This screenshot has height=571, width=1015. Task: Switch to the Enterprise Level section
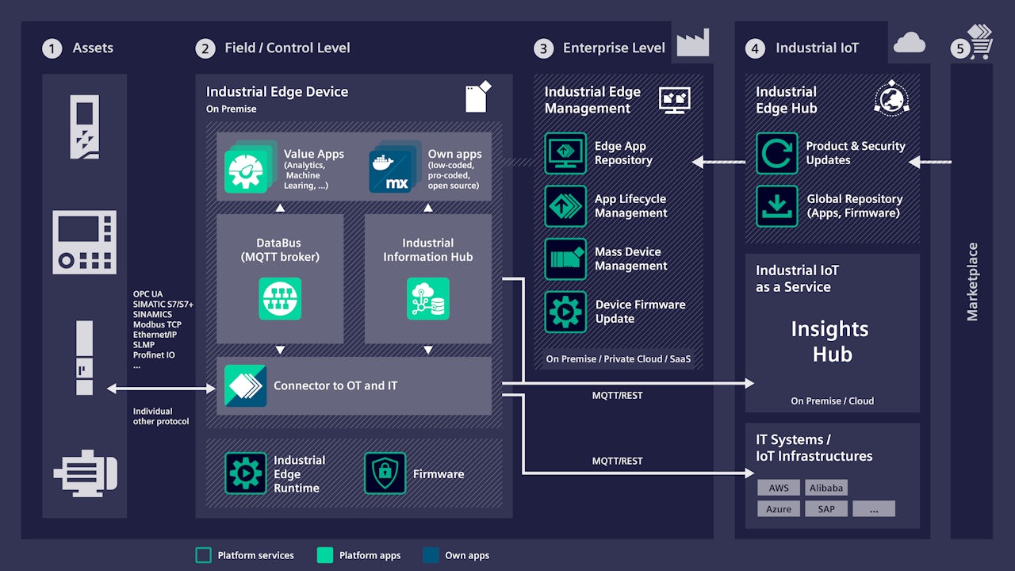(x=613, y=48)
